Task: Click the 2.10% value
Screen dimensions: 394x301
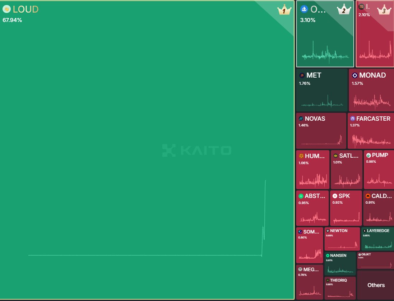Action: point(364,15)
